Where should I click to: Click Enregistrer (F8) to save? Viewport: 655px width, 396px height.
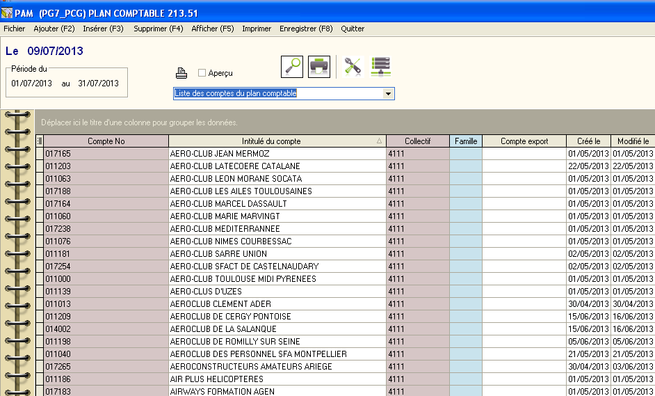(306, 29)
